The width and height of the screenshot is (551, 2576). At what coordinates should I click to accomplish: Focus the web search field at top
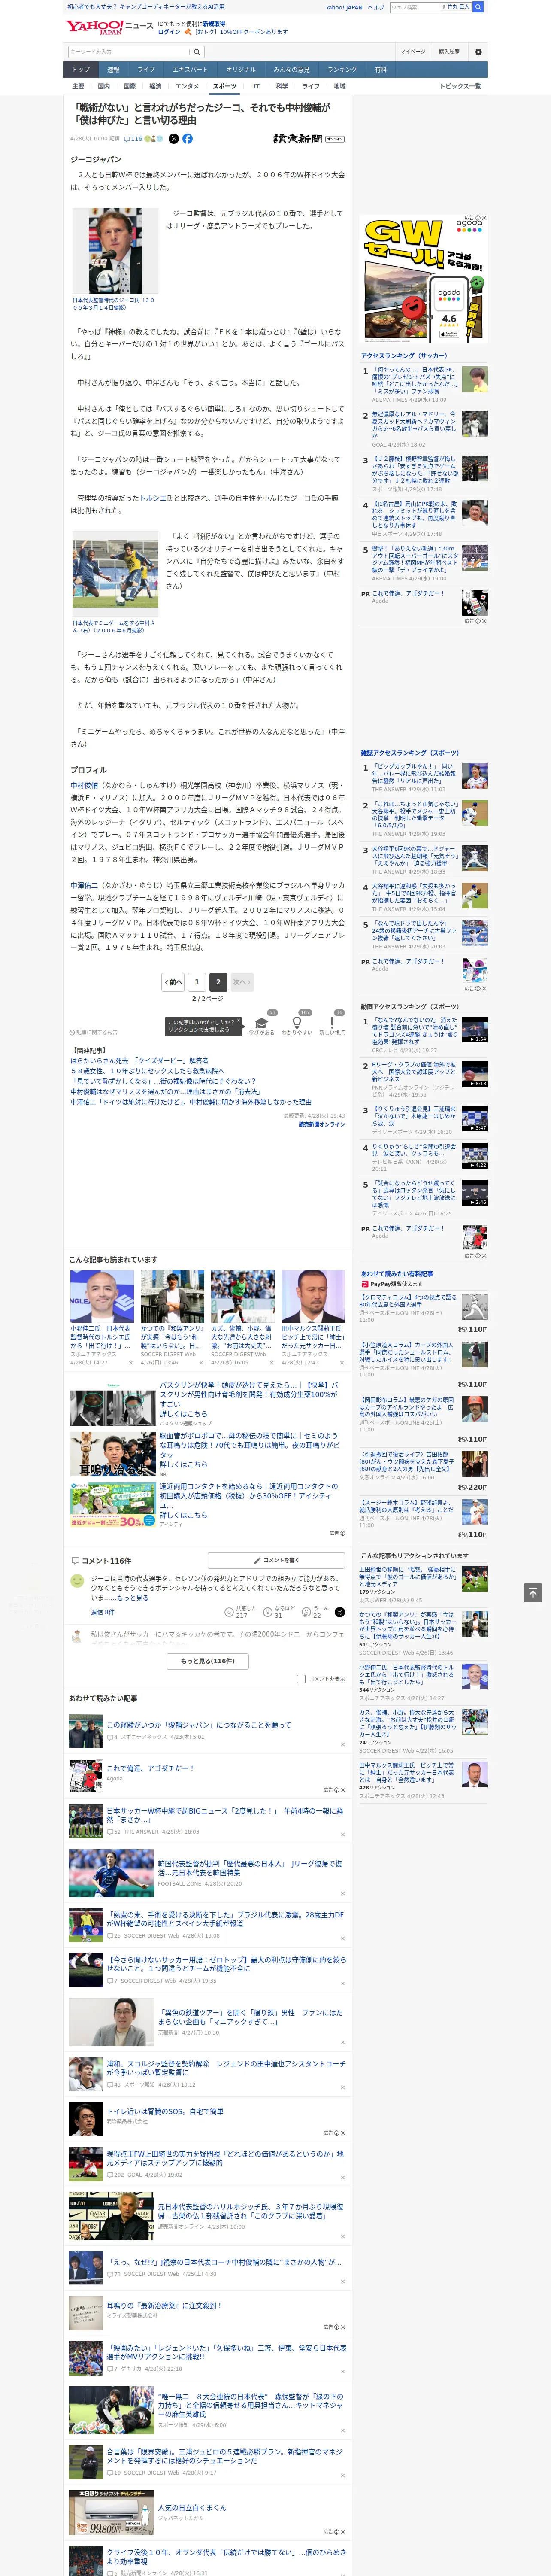(414, 7)
